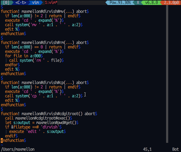Click the line with system('mv '

[x=44, y=25]
